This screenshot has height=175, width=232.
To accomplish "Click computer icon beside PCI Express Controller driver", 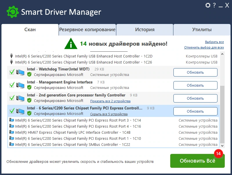I will [20, 111].
